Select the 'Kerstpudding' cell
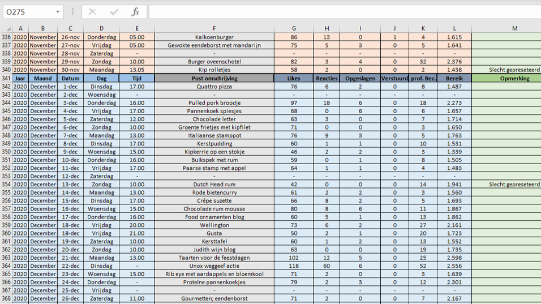The image size is (541, 304). 214,144
